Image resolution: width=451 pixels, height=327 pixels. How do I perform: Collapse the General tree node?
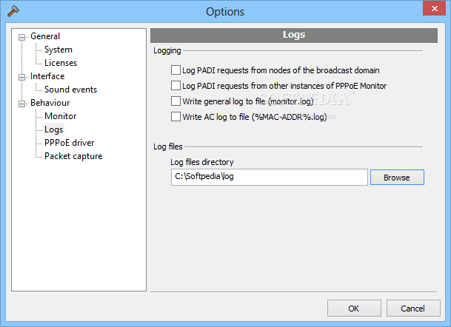coord(22,36)
